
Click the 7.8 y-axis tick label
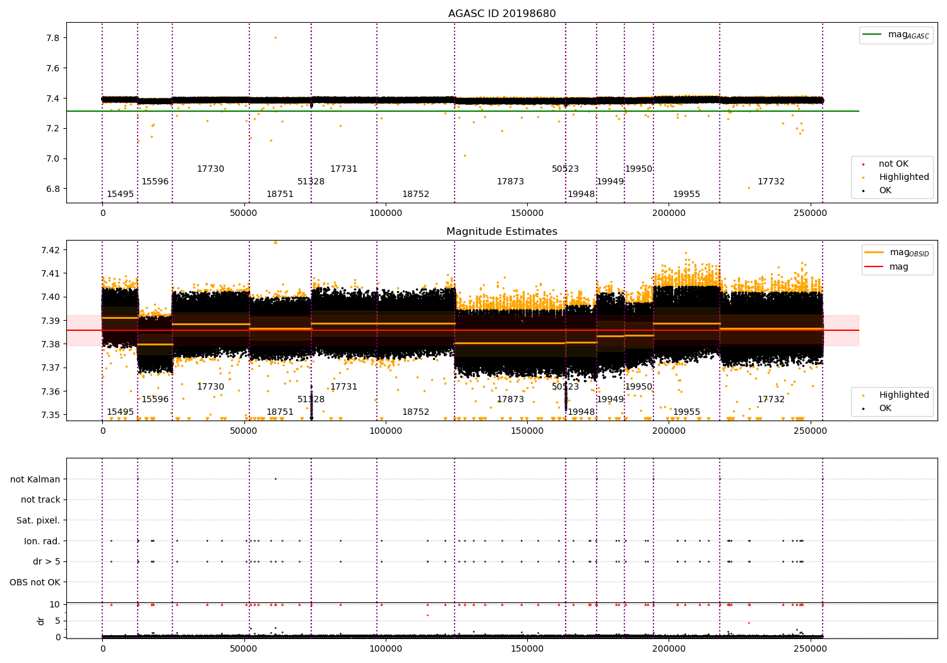[x=53, y=38]
